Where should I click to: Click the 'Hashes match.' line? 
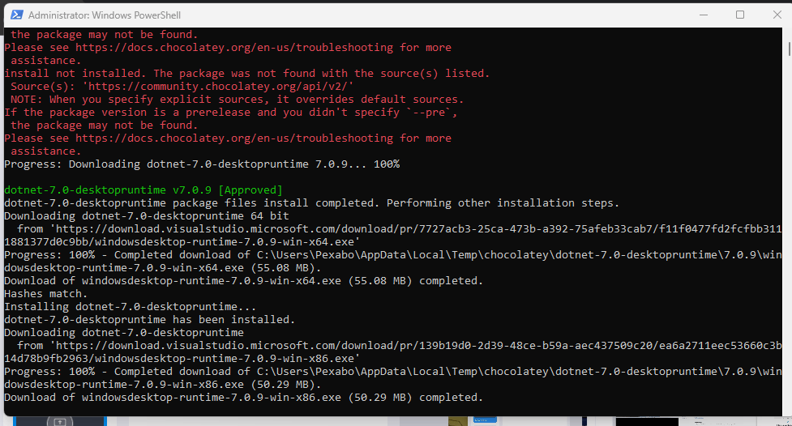(x=46, y=294)
